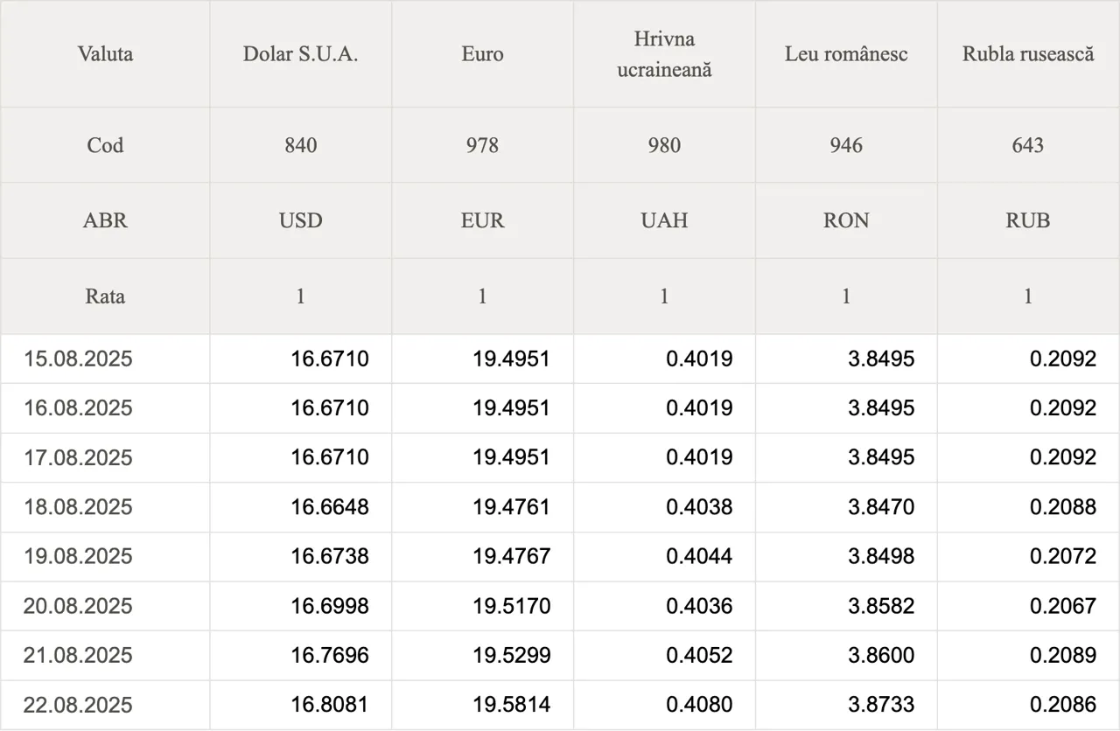The width and height of the screenshot is (1120, 731).
Task: Select the date row 15.08.2025
Action: (560, 359)
